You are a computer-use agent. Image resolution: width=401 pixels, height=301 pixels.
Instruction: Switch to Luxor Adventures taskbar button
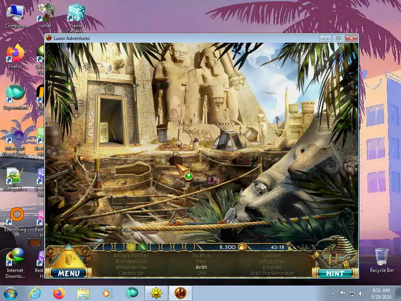coord(180,293)
